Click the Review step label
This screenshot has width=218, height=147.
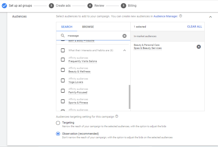(99, 6)
